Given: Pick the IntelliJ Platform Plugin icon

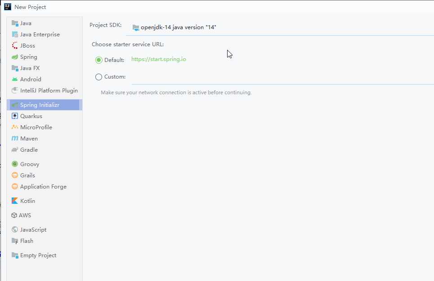Looking at the screenshot, I should click(x=15, y=90).
